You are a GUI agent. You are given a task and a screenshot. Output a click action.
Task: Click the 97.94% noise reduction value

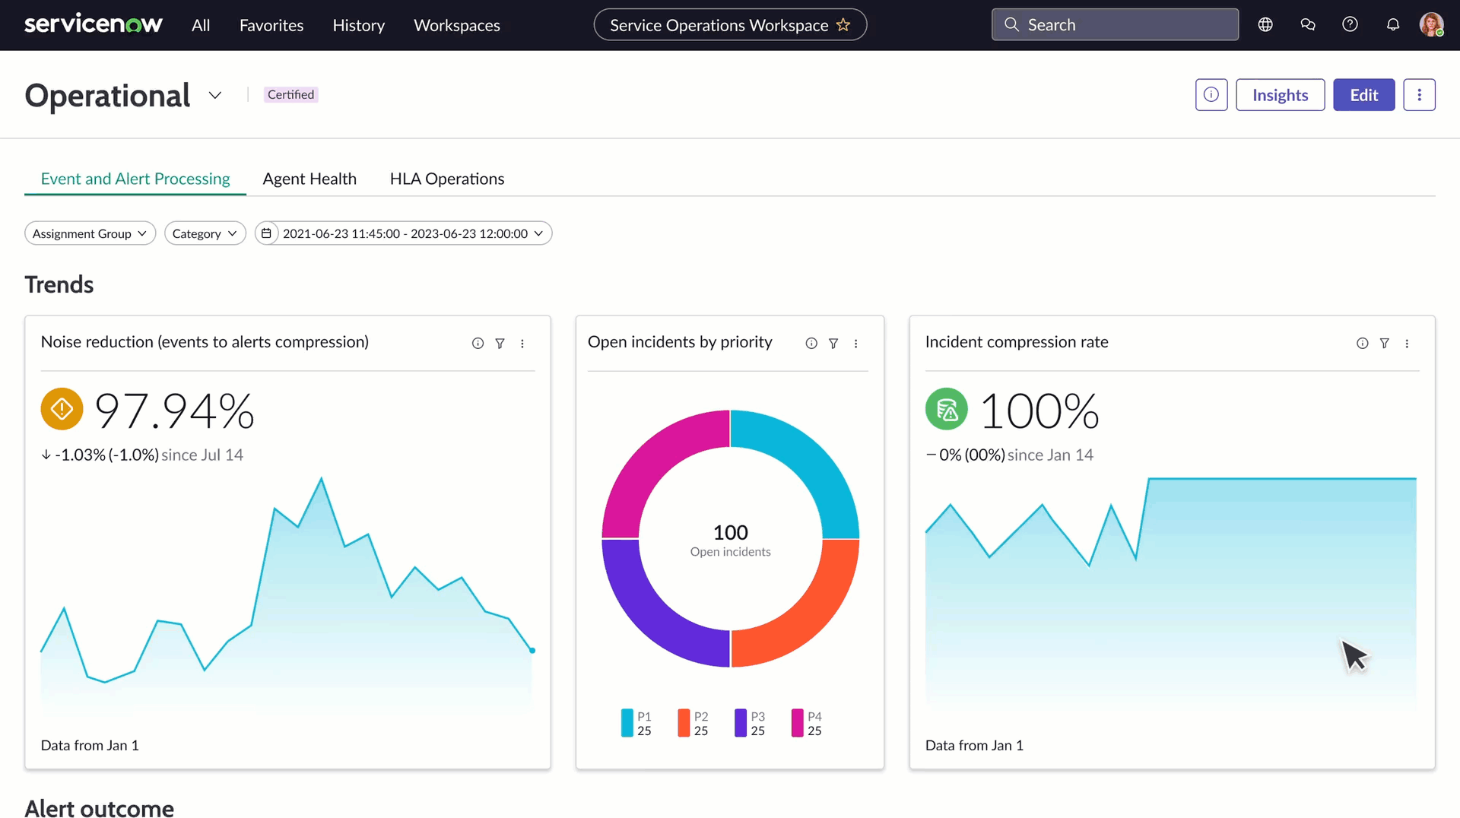(x=174, y=411)
